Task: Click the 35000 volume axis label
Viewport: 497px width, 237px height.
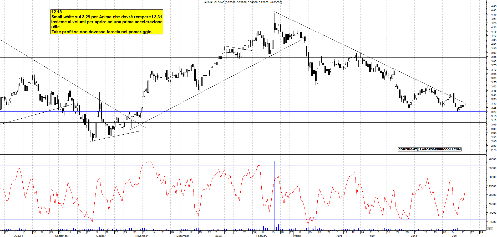Action: coord(493,168)
